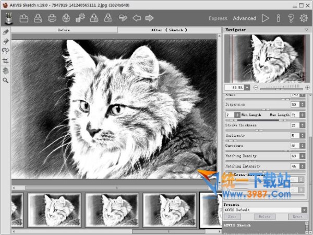The height and width of the screenshot is (235, 313).
Task: Switch to Express mode
Action: (218, 18)
